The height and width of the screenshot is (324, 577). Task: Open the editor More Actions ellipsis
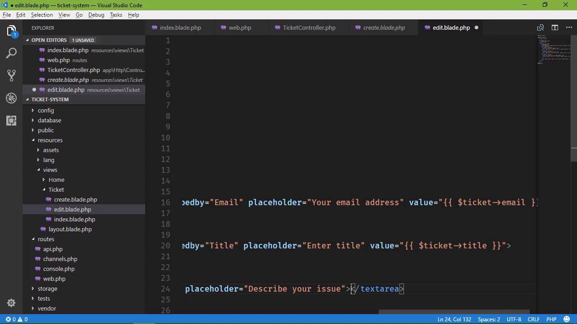(568, 27)
